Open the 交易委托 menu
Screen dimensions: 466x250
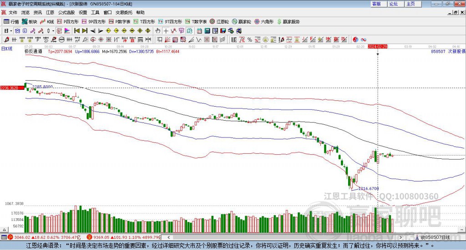coord(124,13)
